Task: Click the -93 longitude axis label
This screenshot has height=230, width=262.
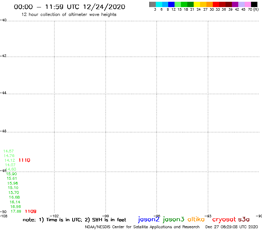Action: 208,216
